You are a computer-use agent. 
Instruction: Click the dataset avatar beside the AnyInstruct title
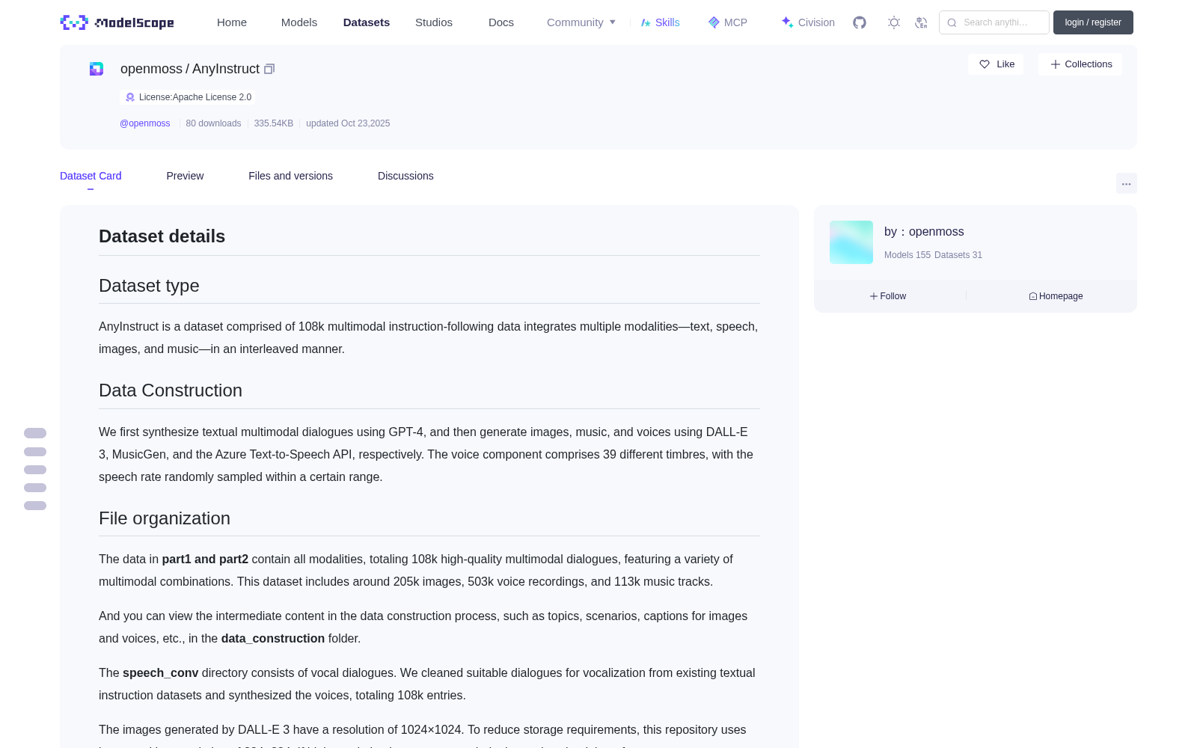point(97,69)
